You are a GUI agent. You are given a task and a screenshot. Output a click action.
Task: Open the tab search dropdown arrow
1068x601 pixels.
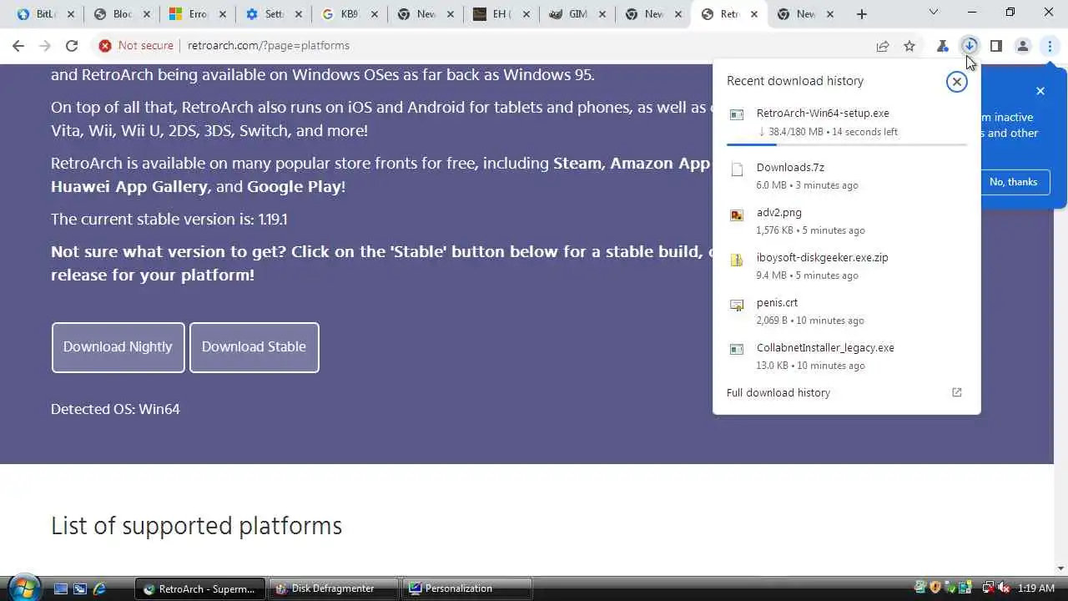coord(934,13)
